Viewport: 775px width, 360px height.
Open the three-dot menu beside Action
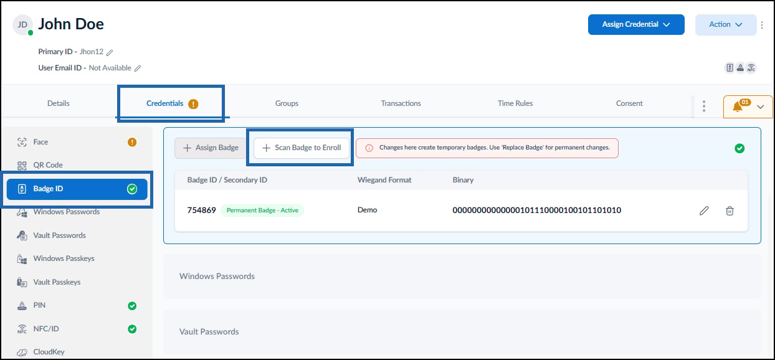(x=762, y=25)
